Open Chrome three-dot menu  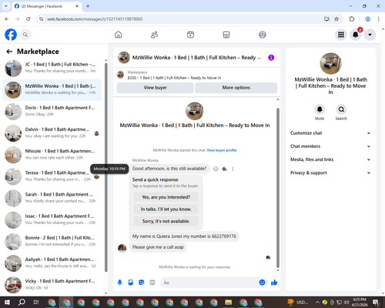click(x=378, y=19)
